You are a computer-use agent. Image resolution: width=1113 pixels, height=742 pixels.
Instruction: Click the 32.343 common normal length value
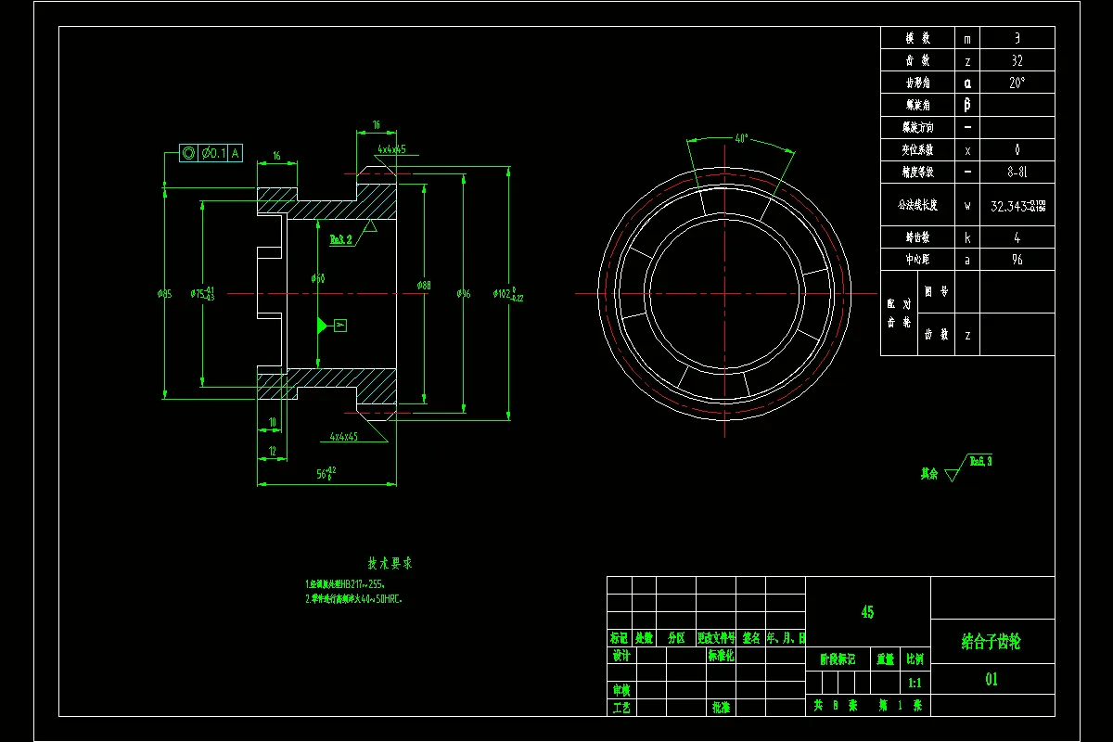pos(1017,206)
